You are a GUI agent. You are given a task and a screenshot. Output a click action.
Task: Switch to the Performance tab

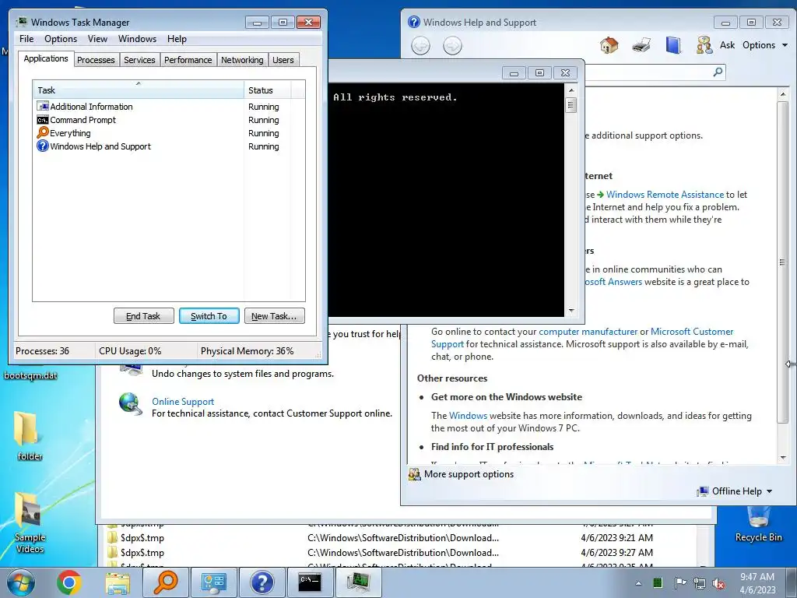(x=188, y=60)
